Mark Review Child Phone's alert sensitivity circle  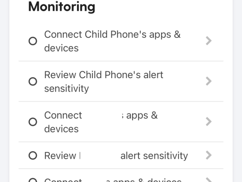33,82
